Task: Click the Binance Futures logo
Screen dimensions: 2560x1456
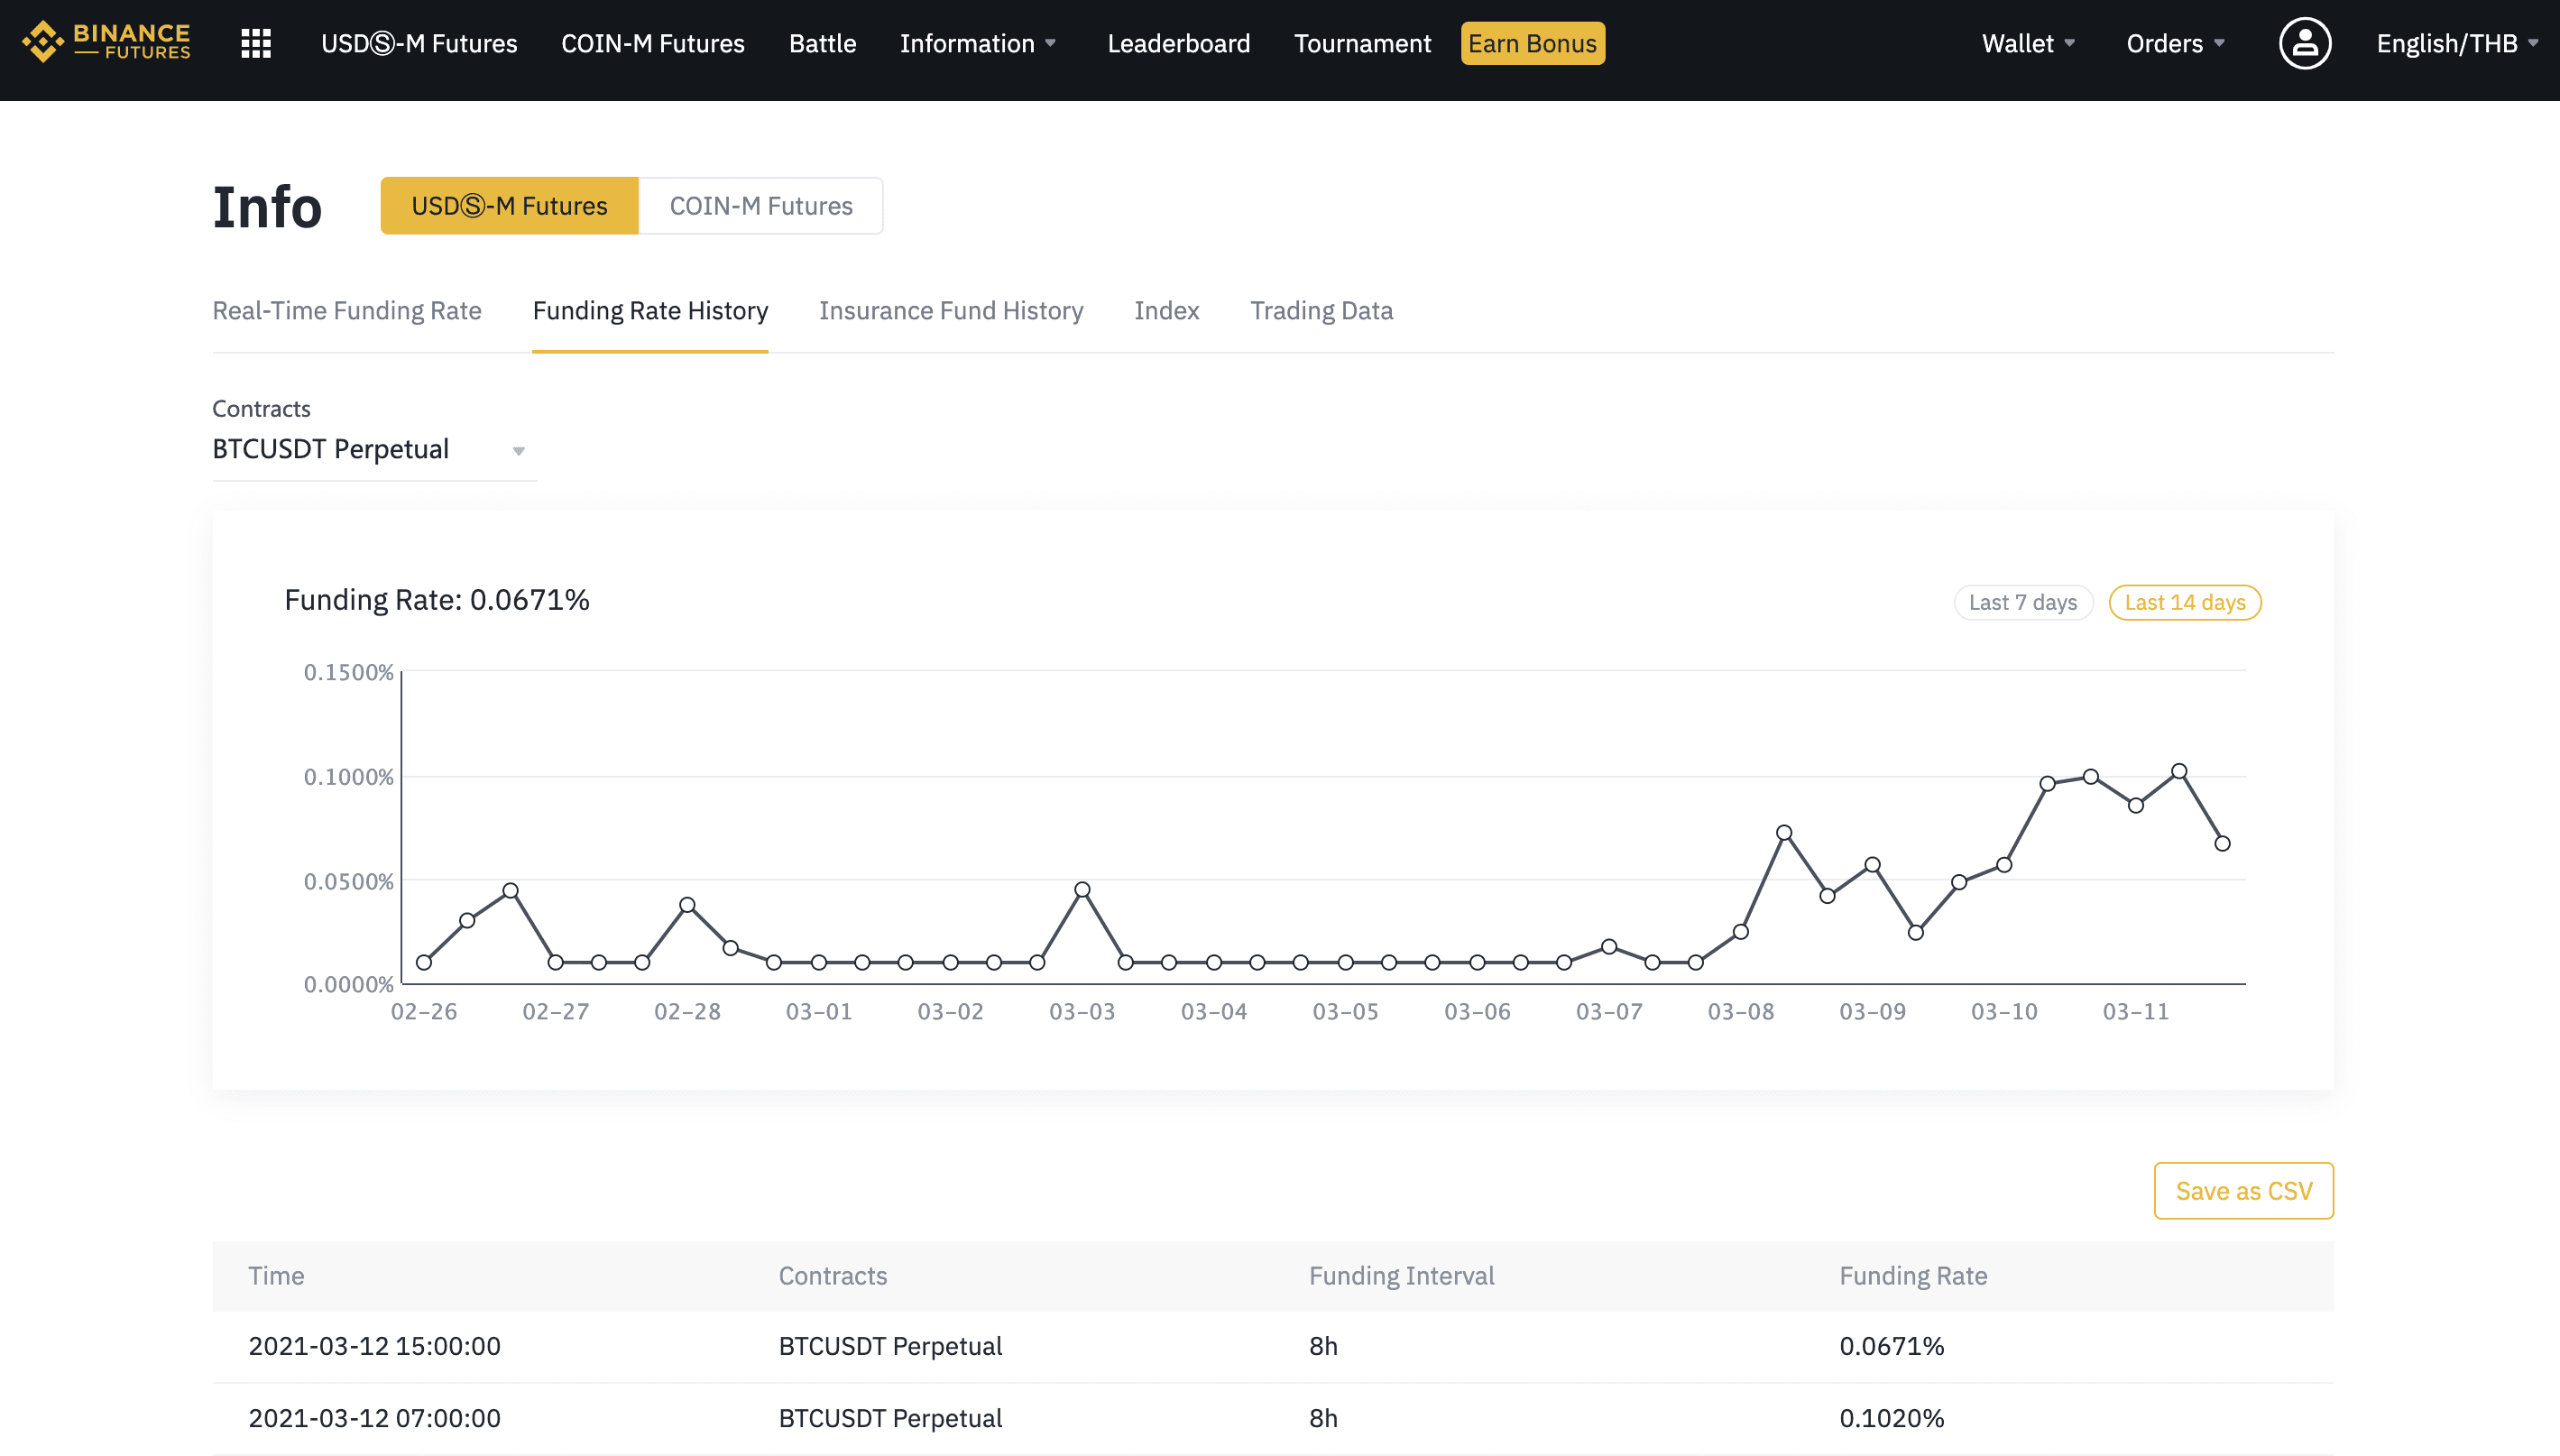Action: tap(107, 42)
